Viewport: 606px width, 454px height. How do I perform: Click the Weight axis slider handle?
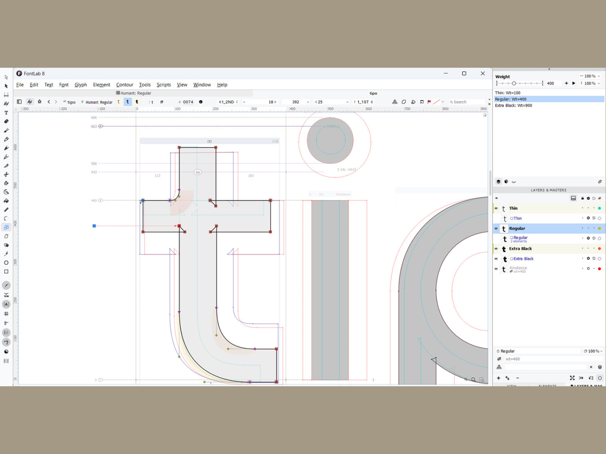514,84
